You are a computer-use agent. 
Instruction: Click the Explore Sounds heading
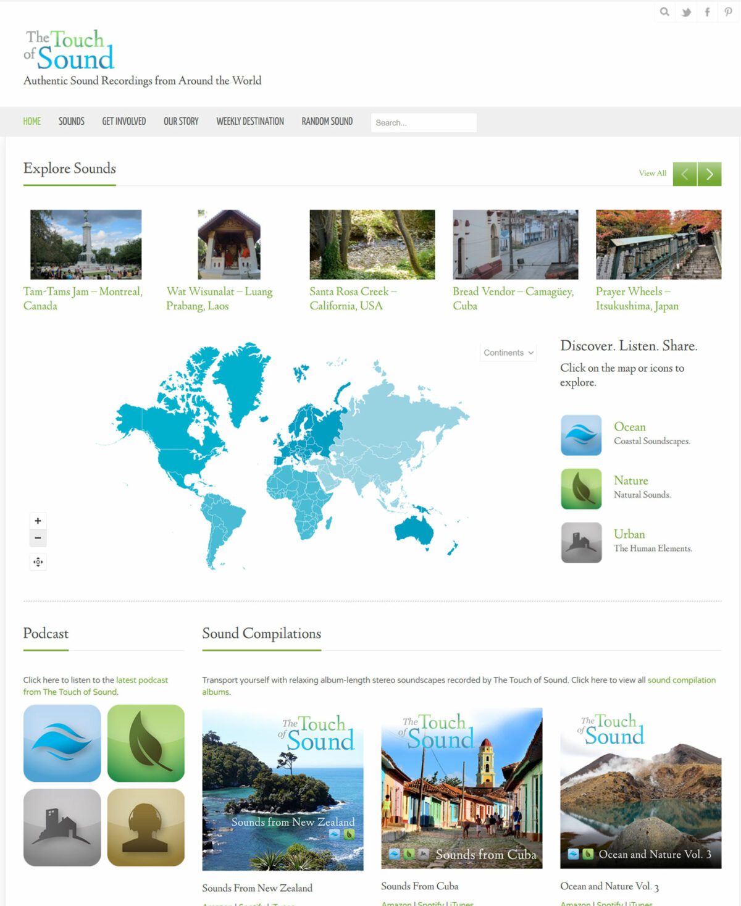click(x=70, y=168)
